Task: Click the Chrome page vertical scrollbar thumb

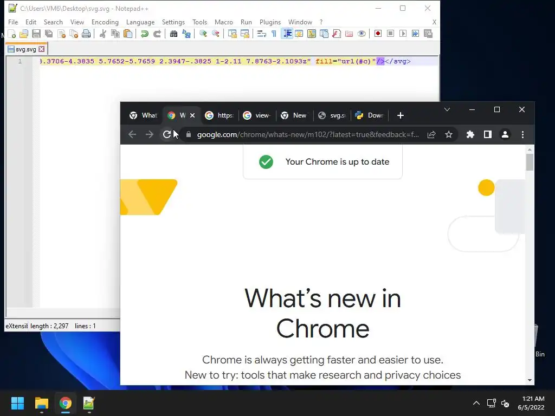Action: click(x=530, y=162)
